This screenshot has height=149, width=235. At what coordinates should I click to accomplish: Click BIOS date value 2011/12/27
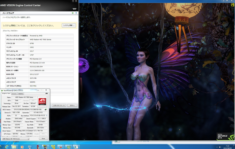(34, 74)
